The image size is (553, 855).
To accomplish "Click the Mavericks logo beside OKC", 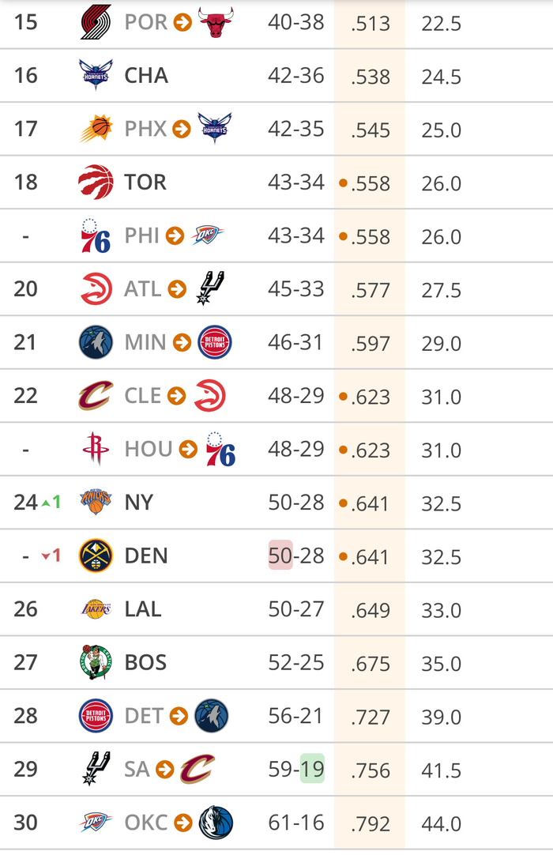I will point(214,823).
